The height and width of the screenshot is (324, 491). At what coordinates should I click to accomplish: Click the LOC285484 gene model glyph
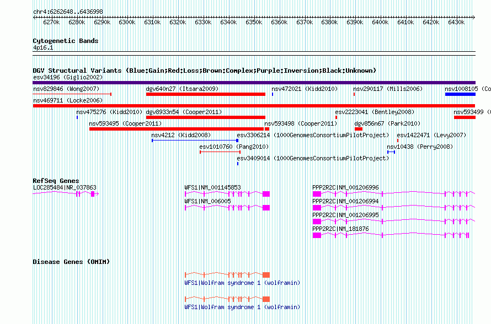coord(66,194)
